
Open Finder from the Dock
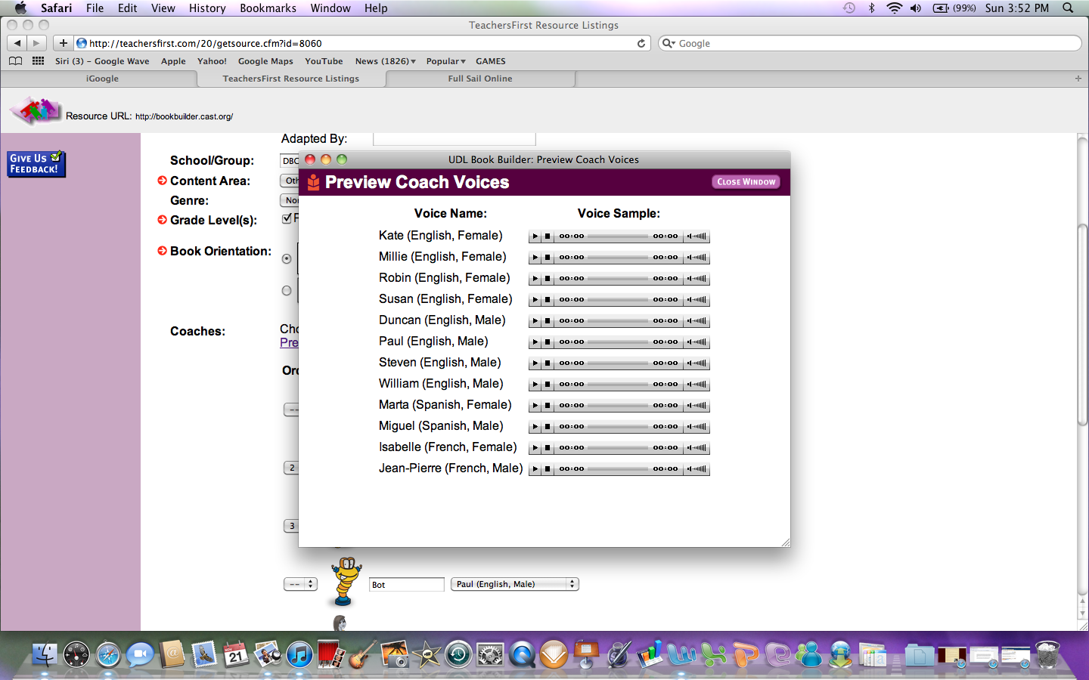tap(45, 654)
